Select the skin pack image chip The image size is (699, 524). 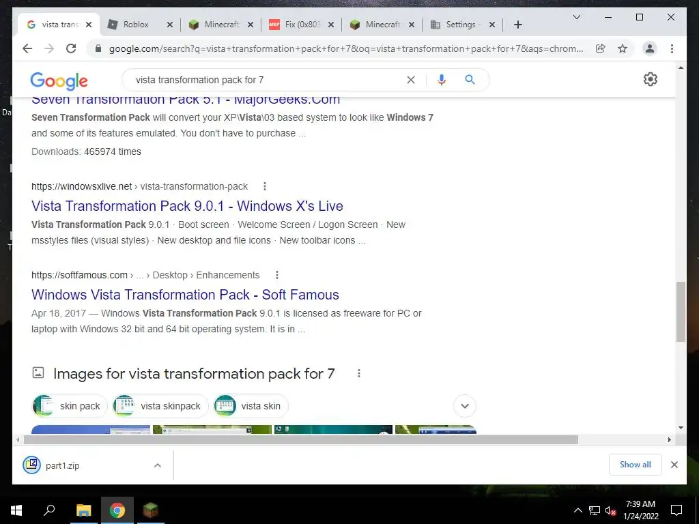pos(70,406)
